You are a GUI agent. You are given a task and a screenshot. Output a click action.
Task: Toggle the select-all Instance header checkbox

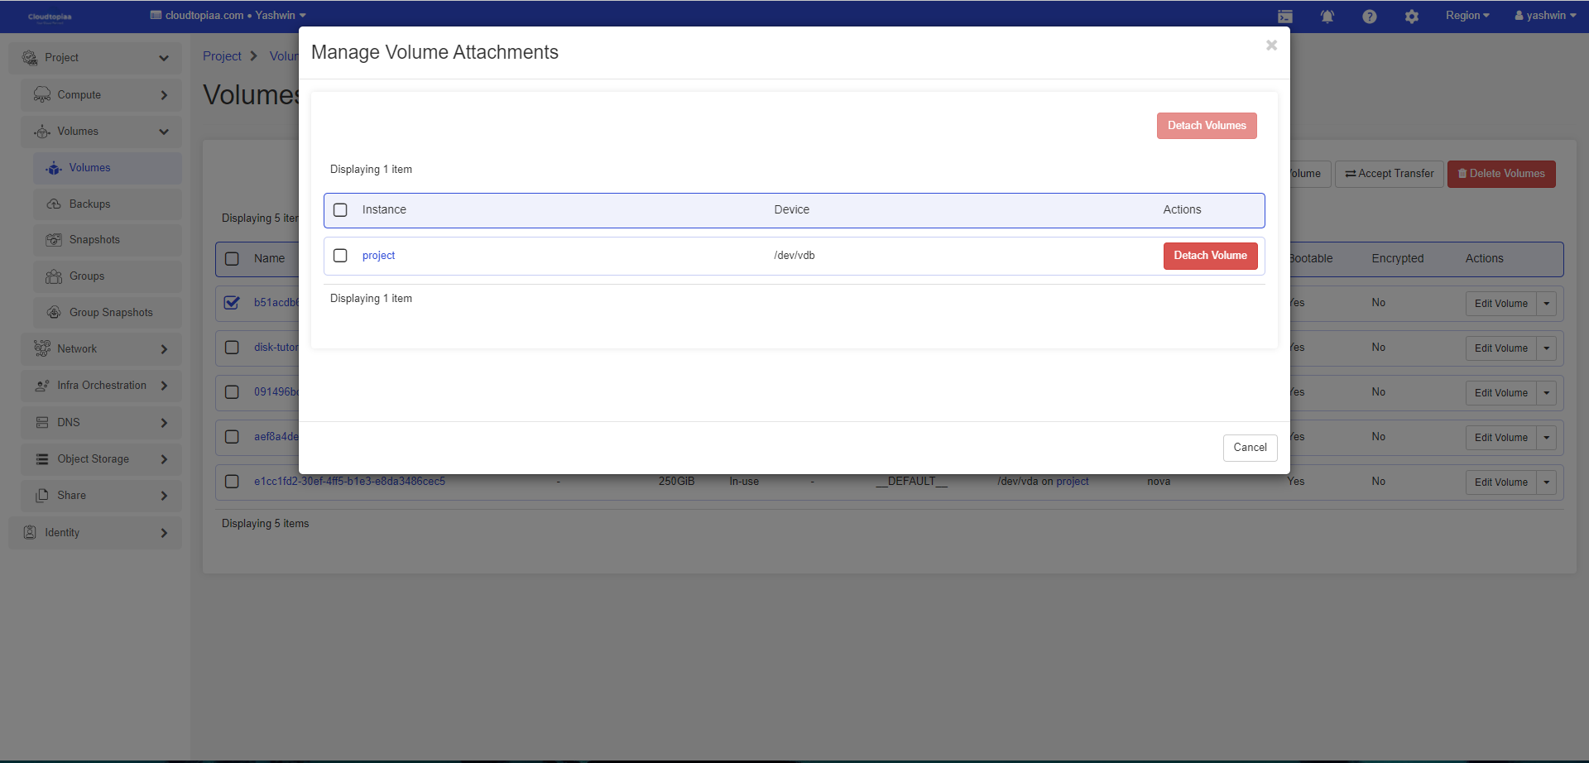click(340, 210)
